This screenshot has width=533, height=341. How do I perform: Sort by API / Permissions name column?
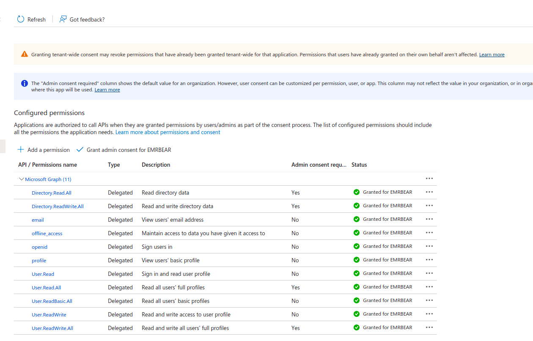pos(47,165)
